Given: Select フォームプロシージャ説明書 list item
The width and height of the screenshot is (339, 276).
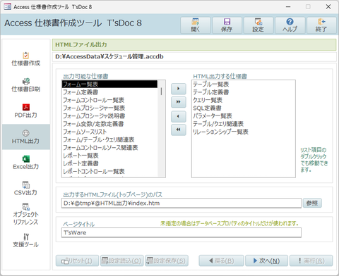Looking at the screenshot, I should coord(109,116).
